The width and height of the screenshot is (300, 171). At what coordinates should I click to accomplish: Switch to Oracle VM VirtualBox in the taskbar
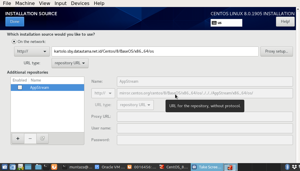[113, 167]
